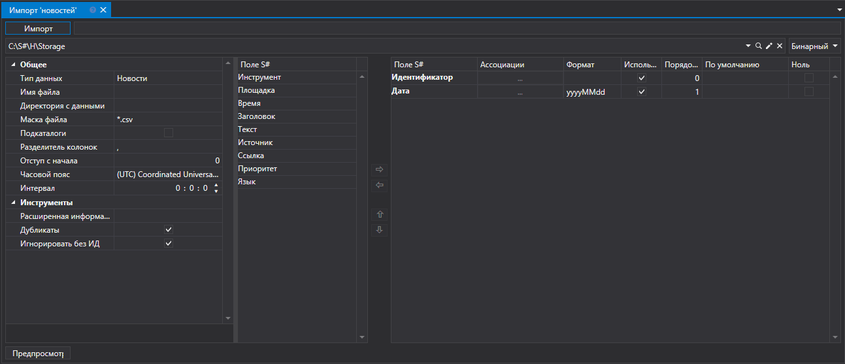Move selected field down with the down arrow
This screenshot has height=364, width=845.
380,230
